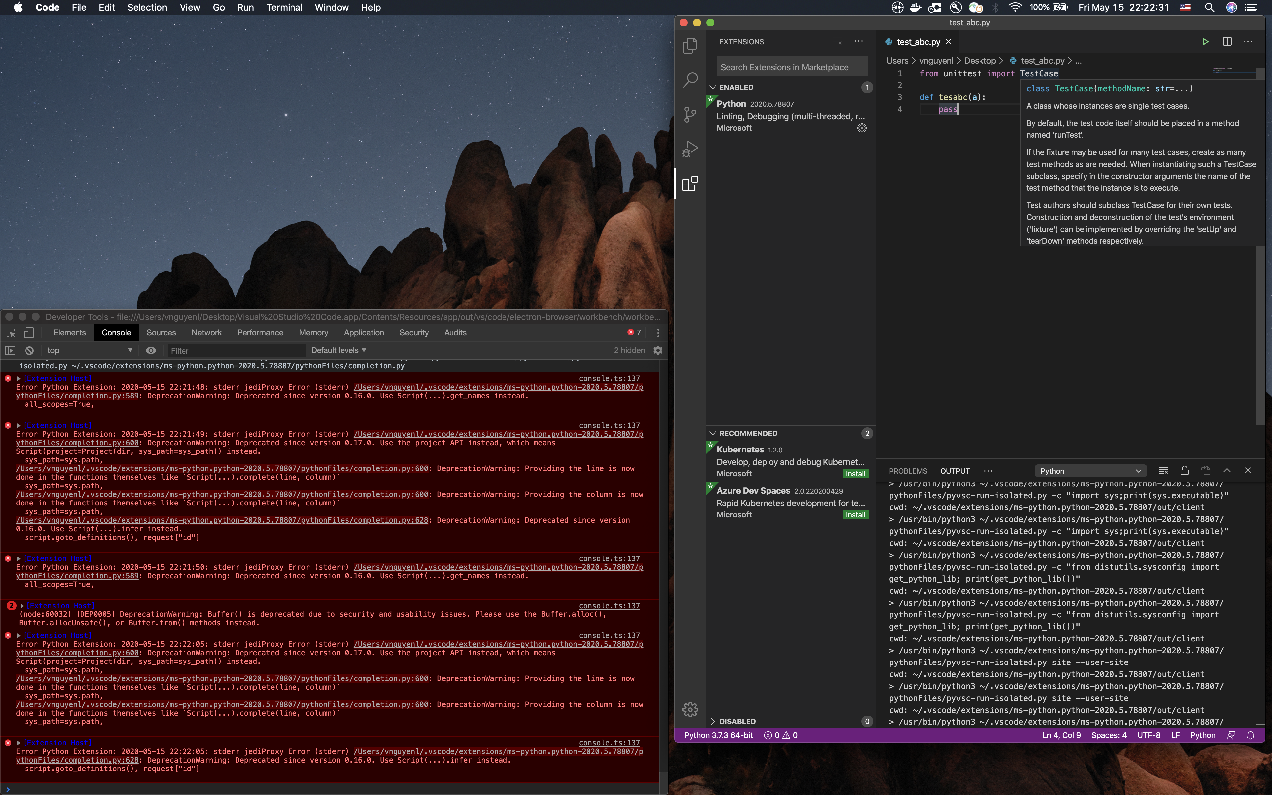Click the Python 3.7.3 64-bit interpreter

[718, 735]
